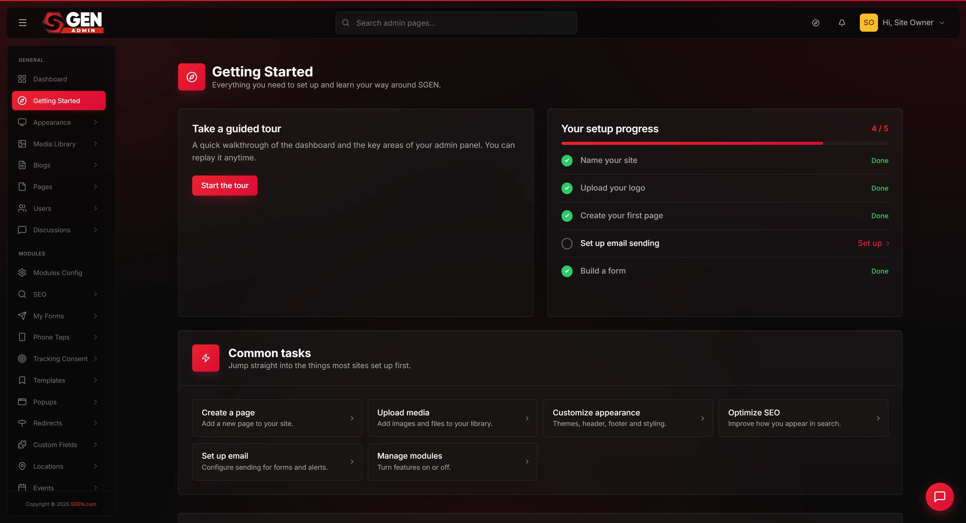Open Modules Config in the sidebar
This screenshot has width=966, height=523.
[59, 273]
